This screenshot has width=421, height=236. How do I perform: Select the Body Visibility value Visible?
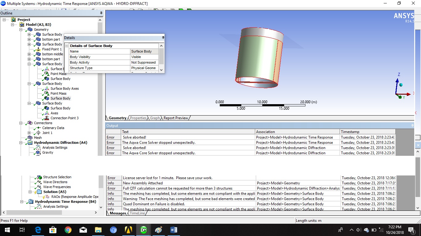144,57
